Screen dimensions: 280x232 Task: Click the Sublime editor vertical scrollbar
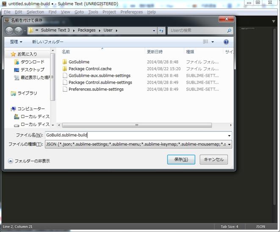(274, 116)
